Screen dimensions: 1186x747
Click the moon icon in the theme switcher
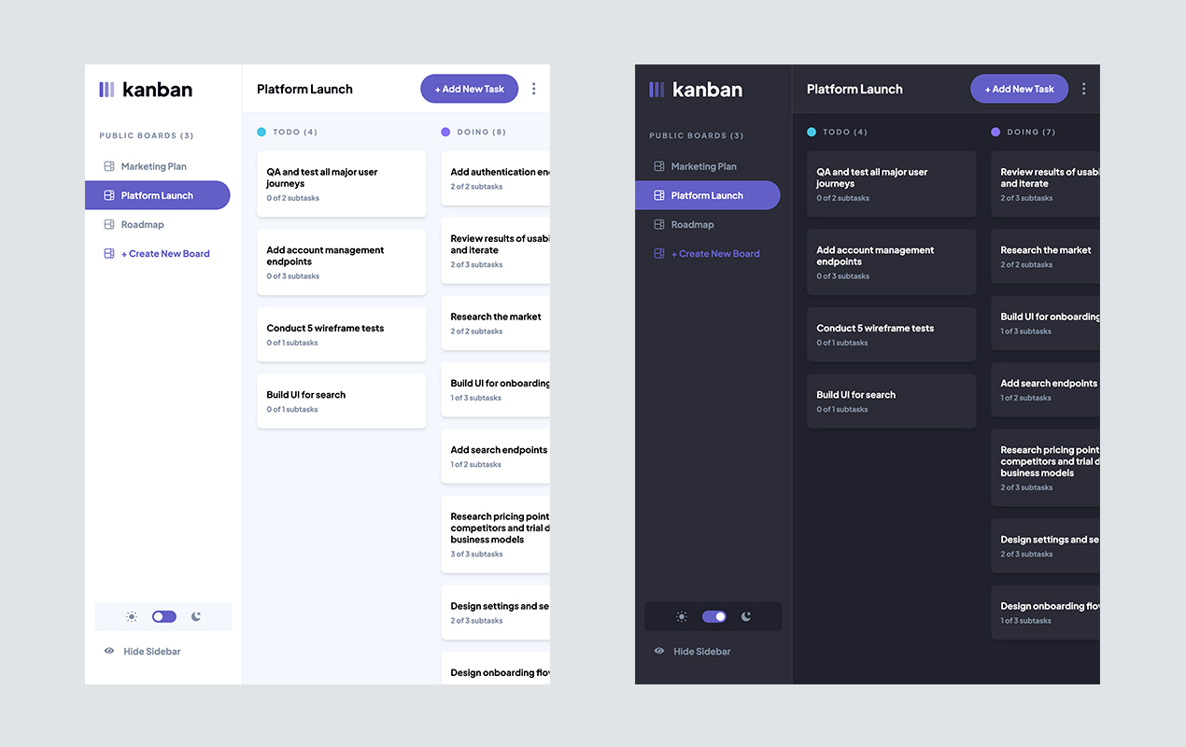coord(196,616)
